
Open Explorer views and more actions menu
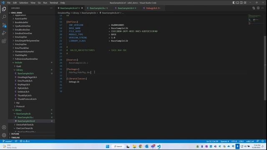pos(51,8)
